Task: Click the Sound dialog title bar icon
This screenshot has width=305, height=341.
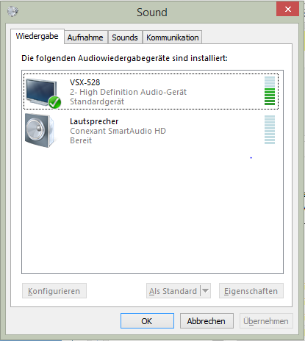Action: pos(12,11)
